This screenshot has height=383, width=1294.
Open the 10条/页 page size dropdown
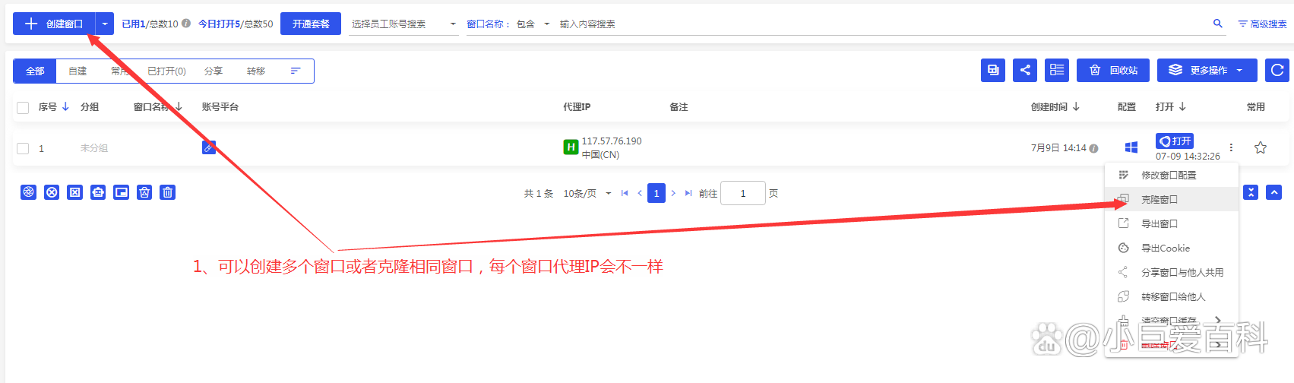(587, 193)
